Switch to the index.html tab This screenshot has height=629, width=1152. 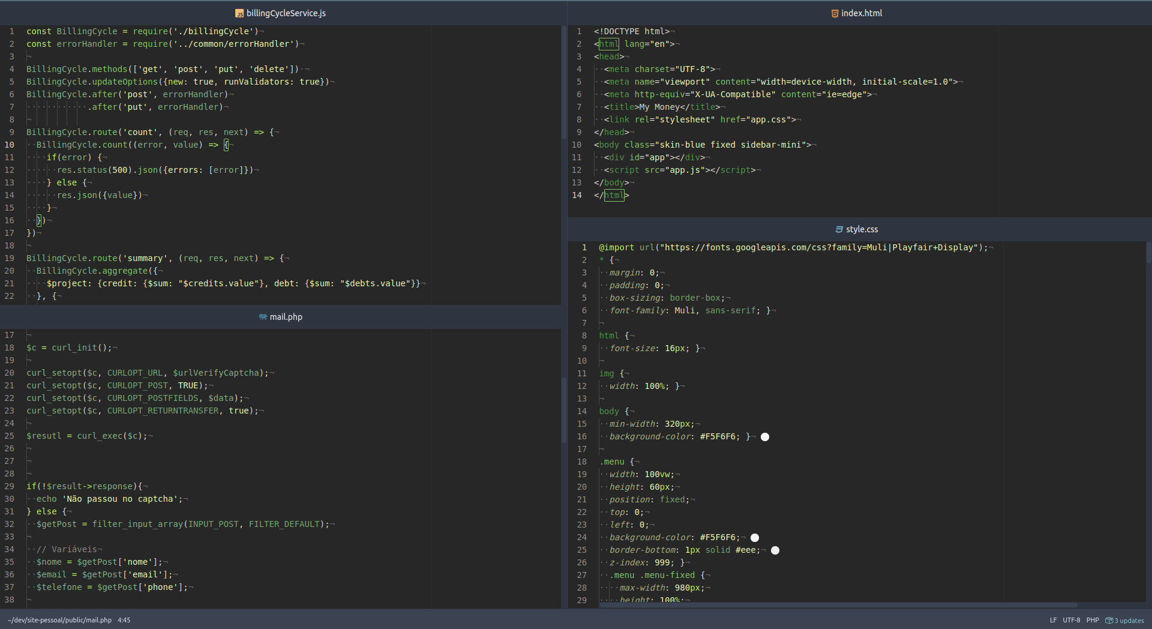(856, 13)
